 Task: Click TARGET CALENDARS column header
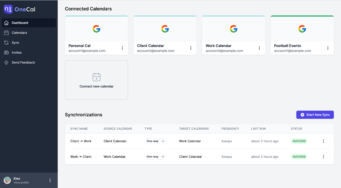pos(194,129)
